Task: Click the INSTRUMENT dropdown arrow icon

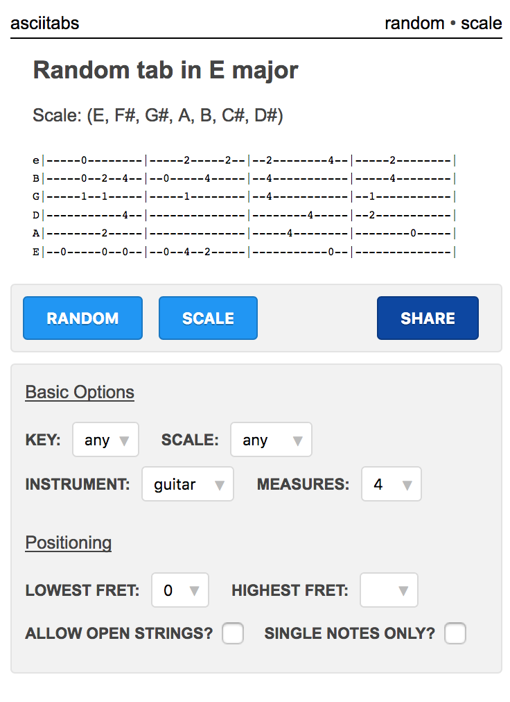Action: (219, 486)
